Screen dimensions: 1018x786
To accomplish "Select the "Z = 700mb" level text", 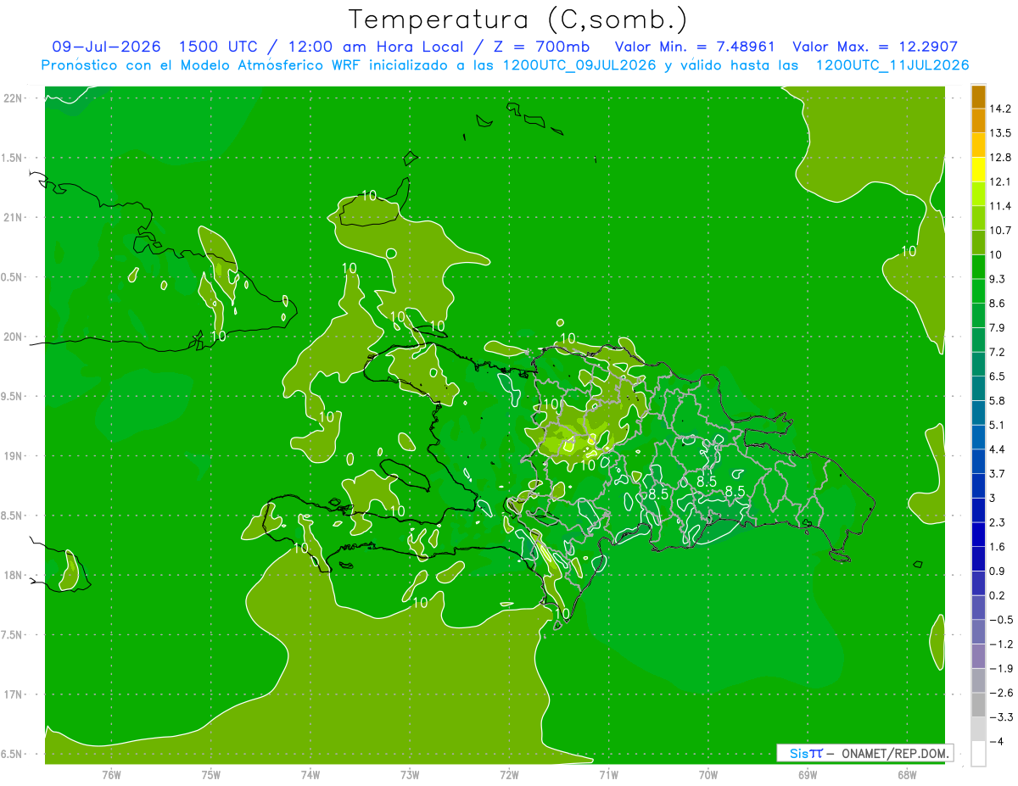I will point(541,47).
